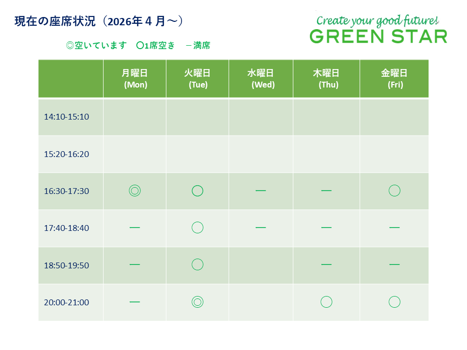
Task: Click the Thursday 20:00-21:00 circle
Action: point(326,302)
